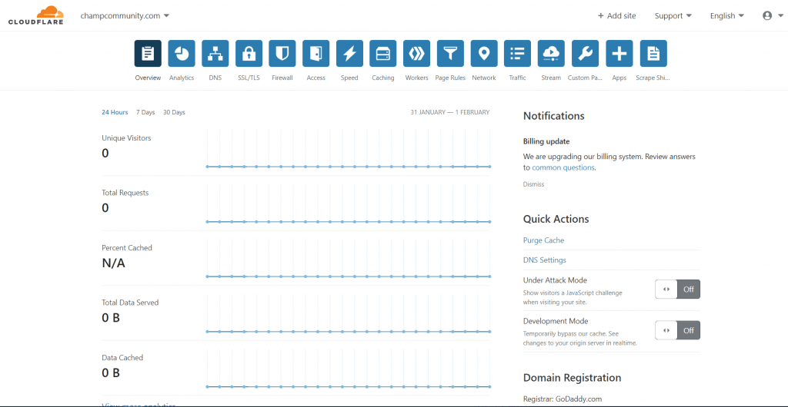Open the Stream cloud icon
Viewport: 788px width, 407px height.
[x=551, y=54]
